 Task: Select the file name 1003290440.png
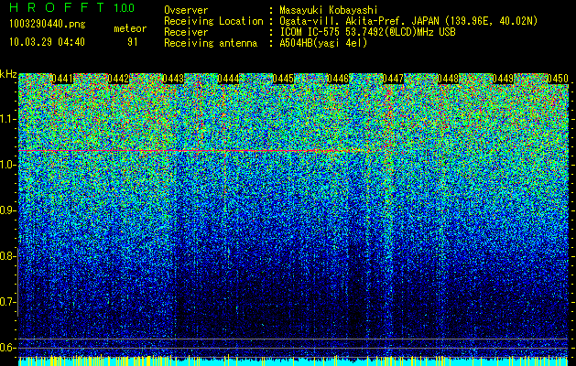48,24
